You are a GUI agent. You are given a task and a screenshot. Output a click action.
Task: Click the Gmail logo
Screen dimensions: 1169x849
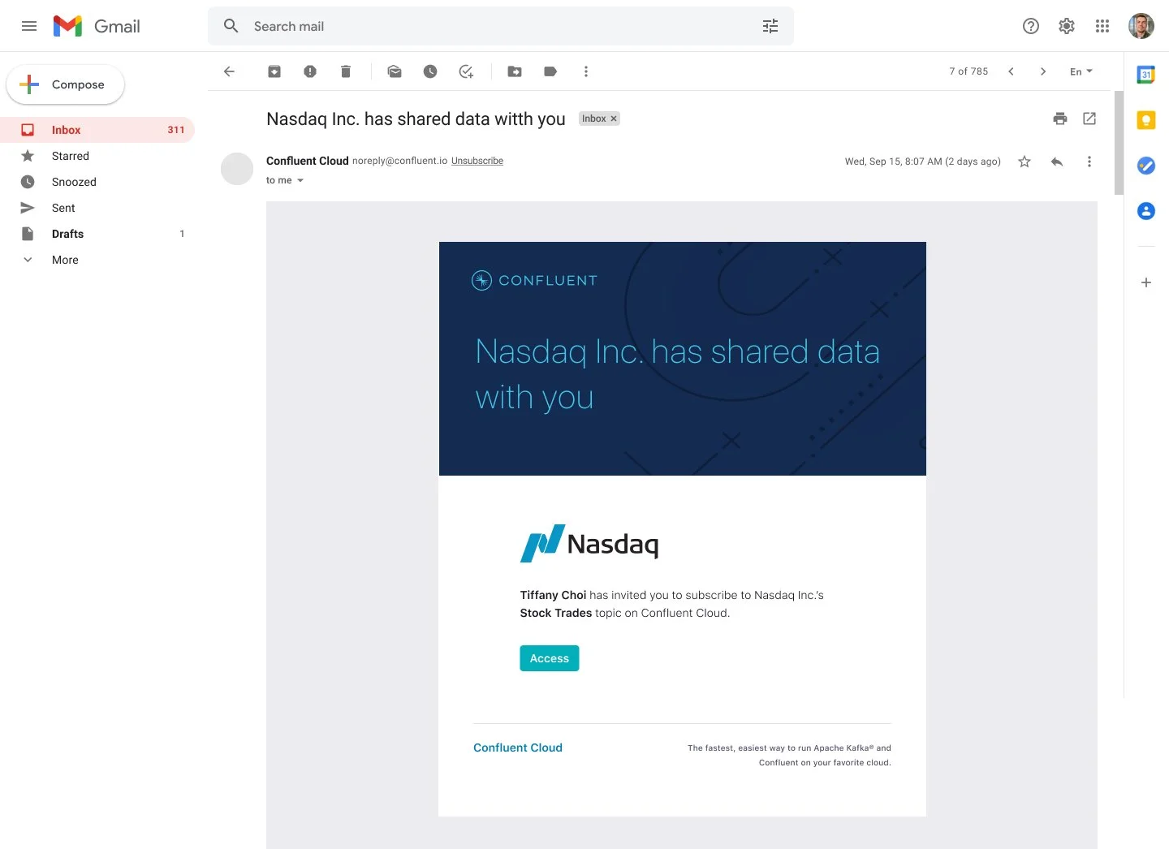(97, 26)
